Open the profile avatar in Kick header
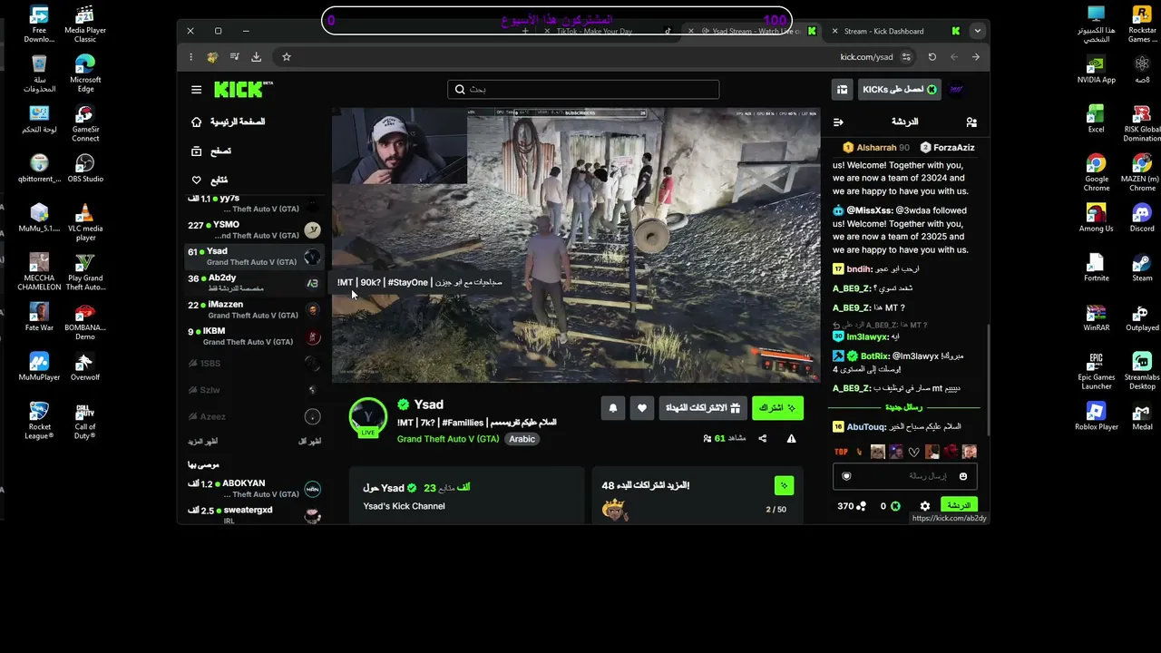Image resolution: width=1161 pixels, height=653 pixels. point(956,89)
